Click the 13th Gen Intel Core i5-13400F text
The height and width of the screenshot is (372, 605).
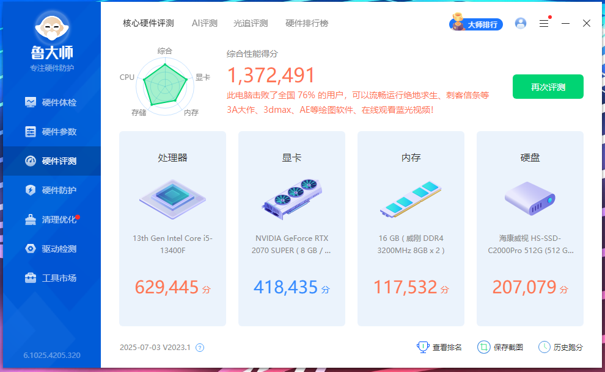click(172, 244)
